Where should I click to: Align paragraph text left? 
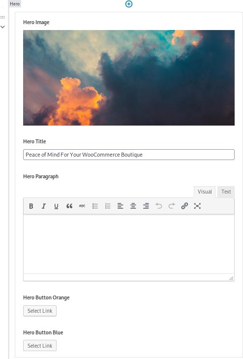click(x=120, y=206)
